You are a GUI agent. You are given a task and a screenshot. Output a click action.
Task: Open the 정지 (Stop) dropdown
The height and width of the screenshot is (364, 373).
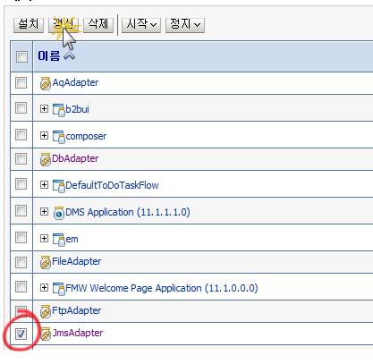pos(185,24)
